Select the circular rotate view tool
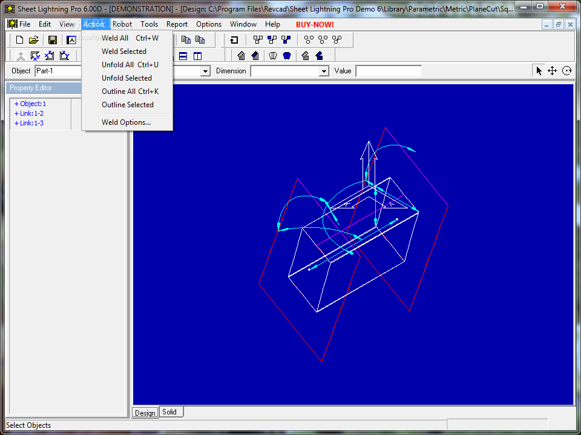The image size is (581, 435). [x=567, y=70]
